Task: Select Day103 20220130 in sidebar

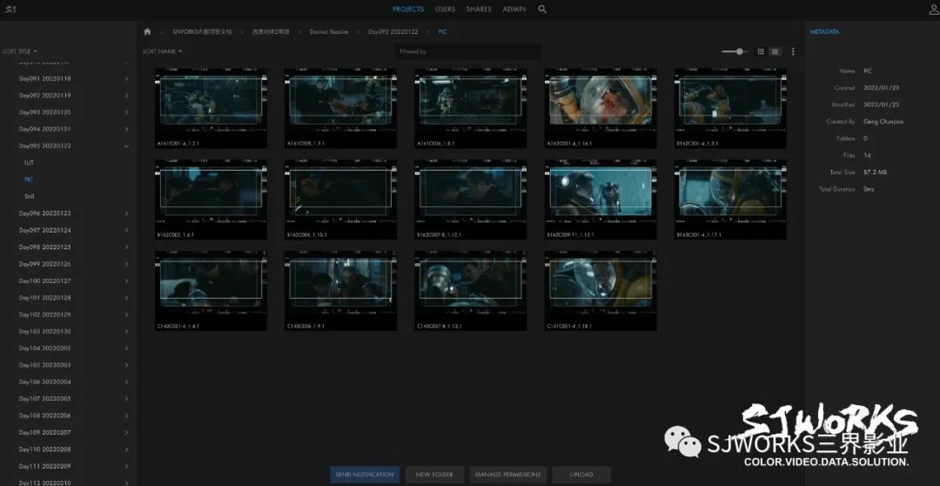Action: [x=44, y=331]
